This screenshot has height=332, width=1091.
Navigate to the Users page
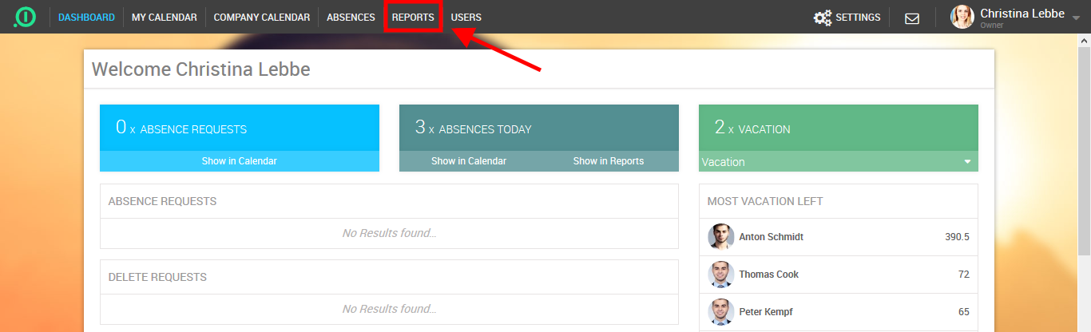pos(466,18)
